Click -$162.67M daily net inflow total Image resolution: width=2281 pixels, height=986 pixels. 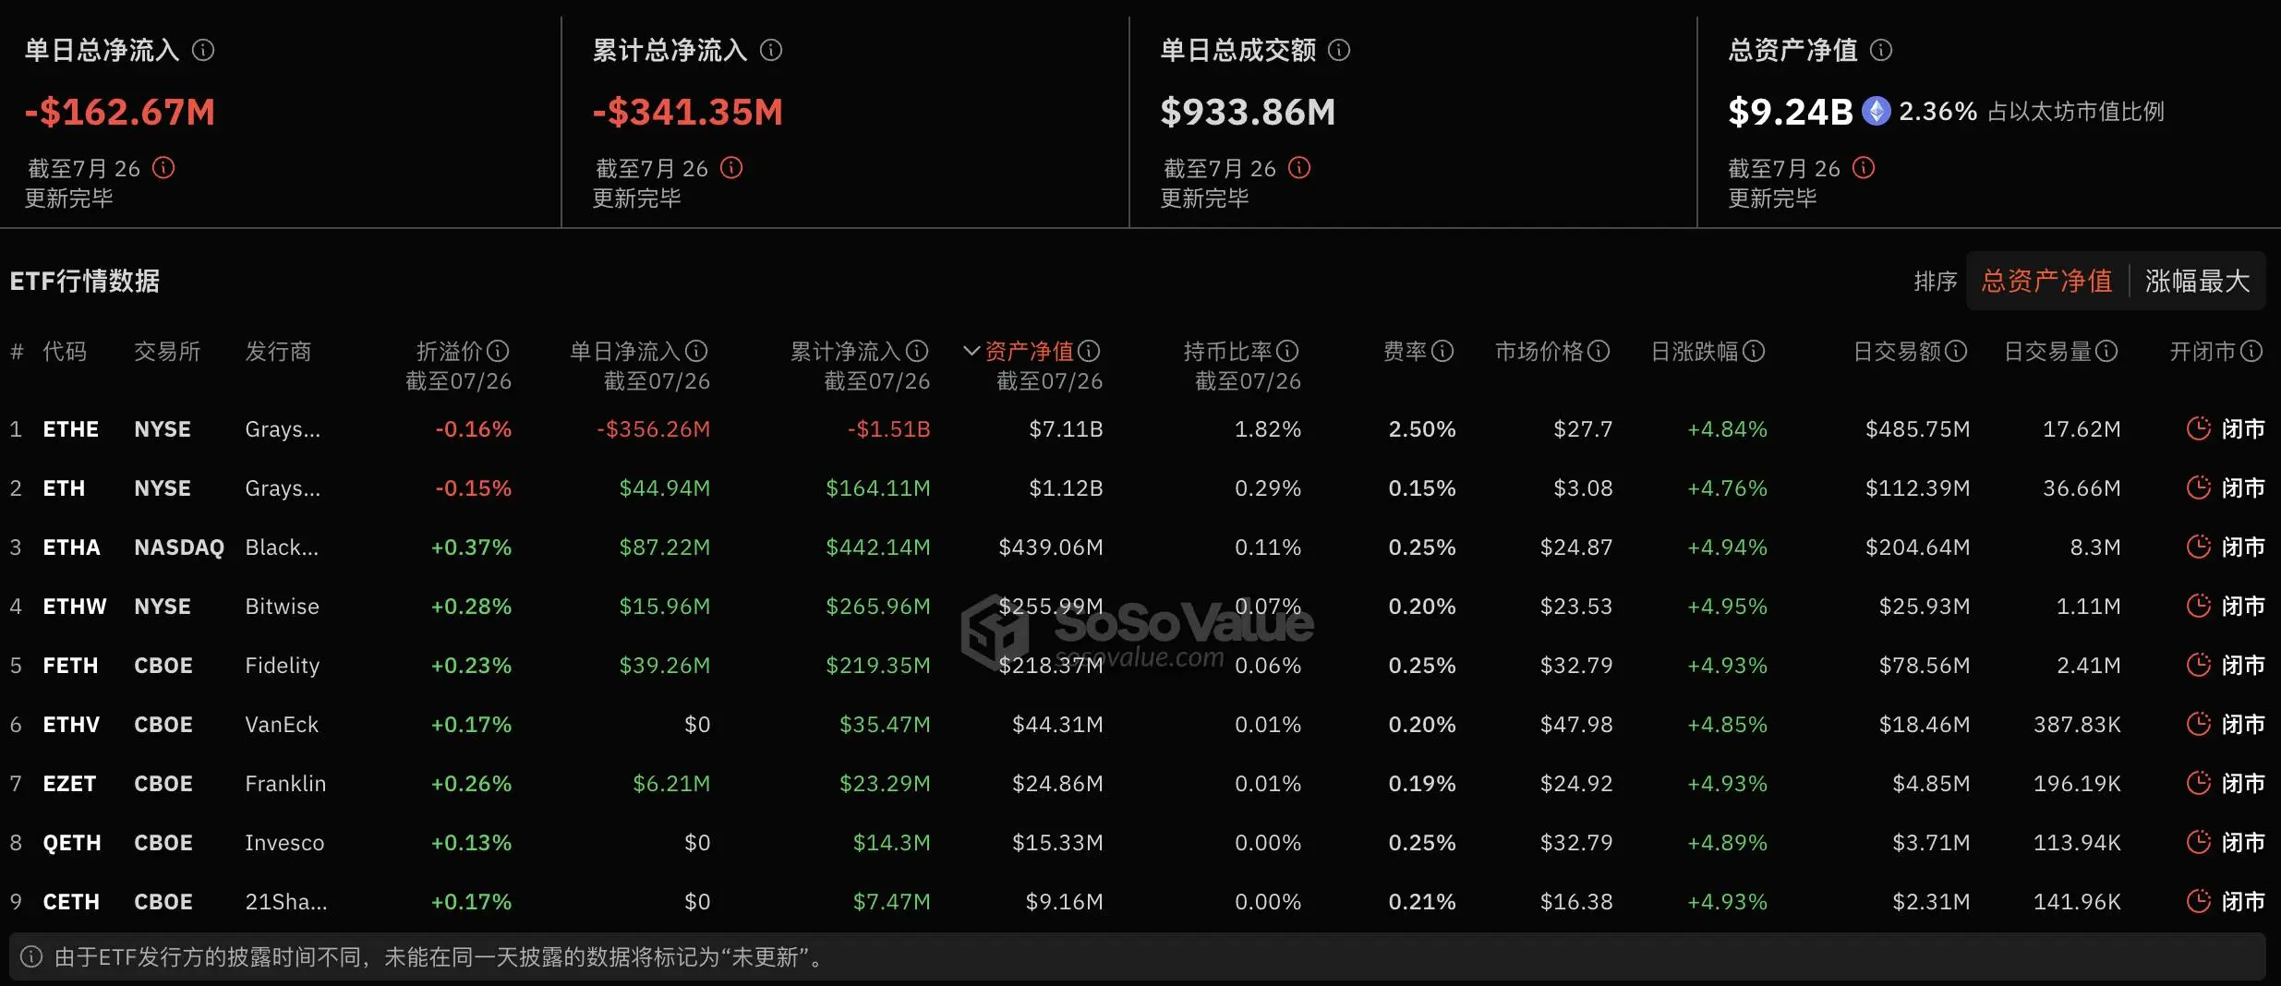120,112
